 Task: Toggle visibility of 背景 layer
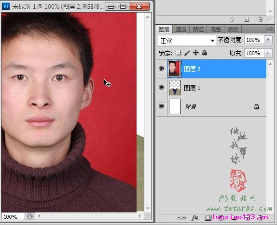pyautogui.click(x=161, y=106)
